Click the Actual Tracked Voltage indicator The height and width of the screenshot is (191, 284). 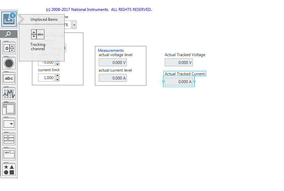coord(179,62)
